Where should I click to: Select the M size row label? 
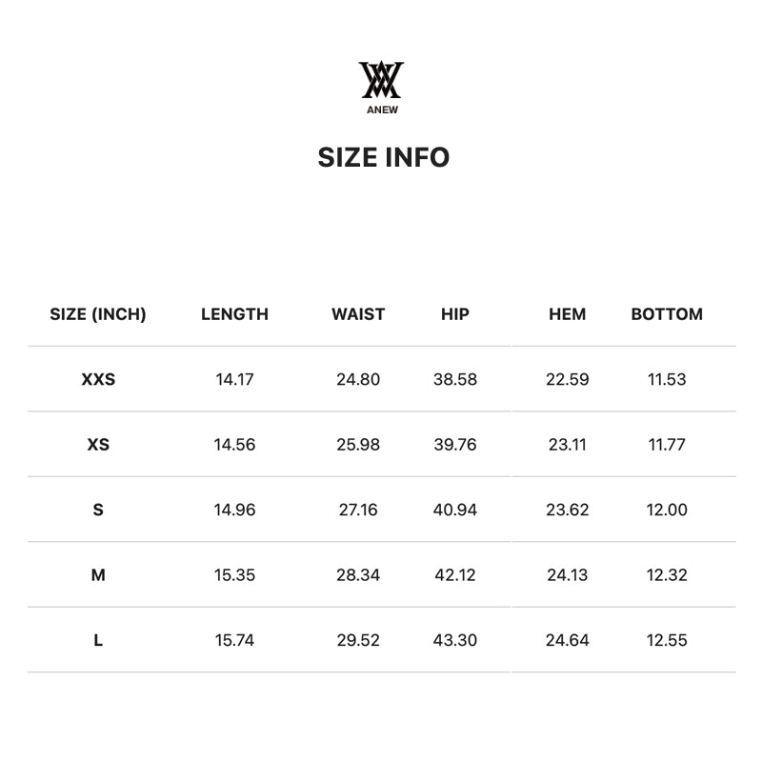click(x=98, y=575)
